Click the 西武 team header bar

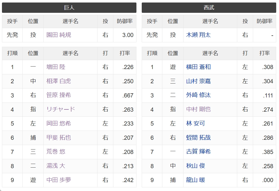pos(209,8)
